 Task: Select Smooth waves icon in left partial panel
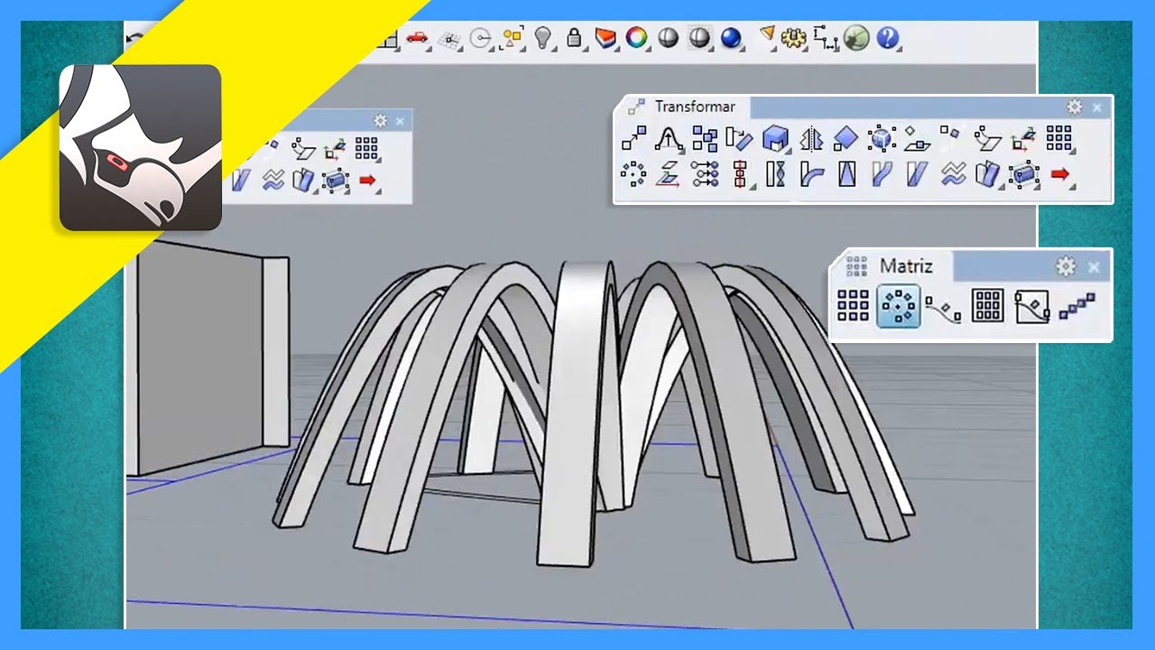coord(273,180)
